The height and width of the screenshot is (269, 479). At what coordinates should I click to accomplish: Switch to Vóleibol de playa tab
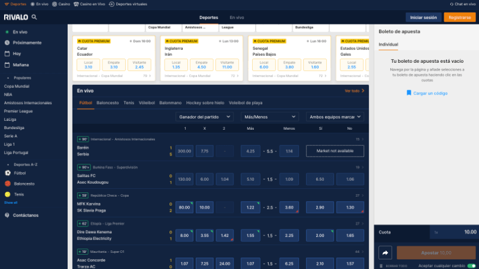(x=245, y=103)
